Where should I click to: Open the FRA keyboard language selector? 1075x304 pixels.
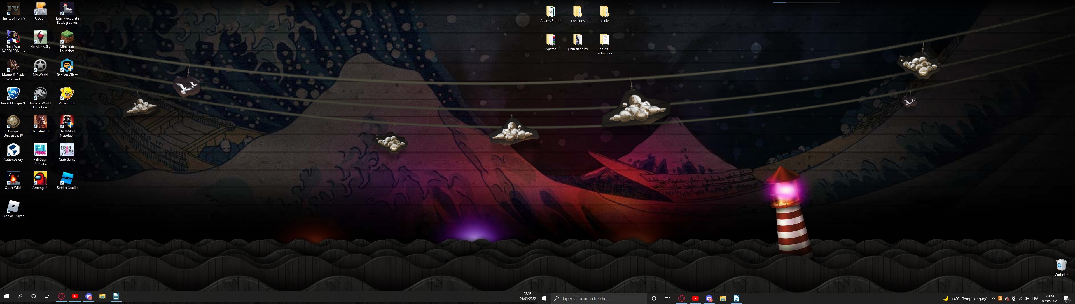pyautogui.click(x=1035, y=299)
